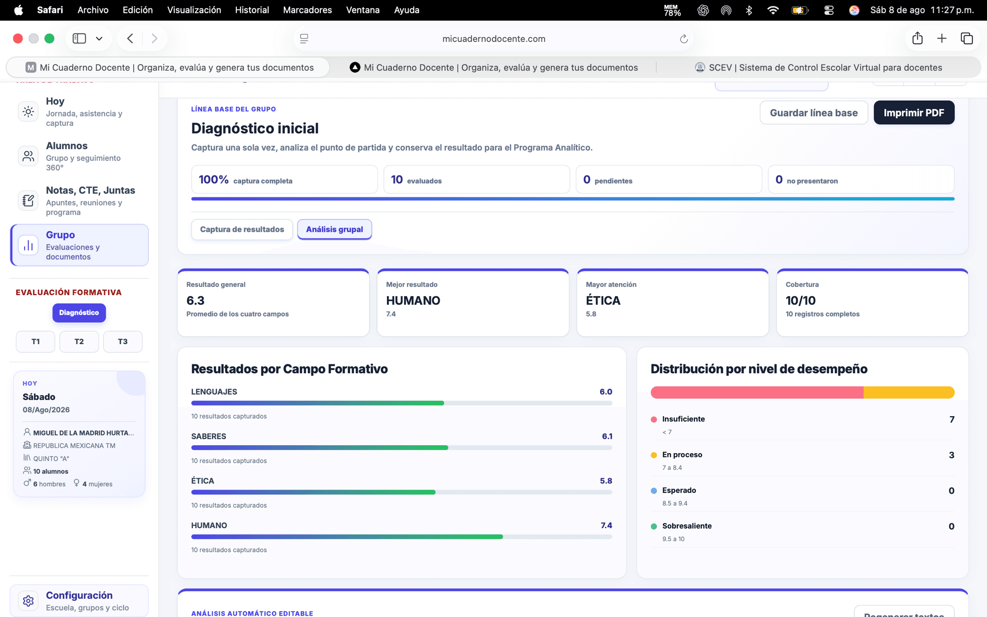Open the Mejor resultado HUMANO card
Screen dimensions: 987x617
click(473, 303)
